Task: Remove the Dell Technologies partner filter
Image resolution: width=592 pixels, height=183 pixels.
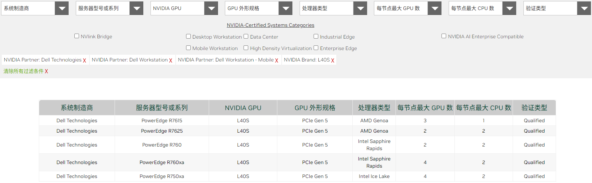Action: [84, 60]
